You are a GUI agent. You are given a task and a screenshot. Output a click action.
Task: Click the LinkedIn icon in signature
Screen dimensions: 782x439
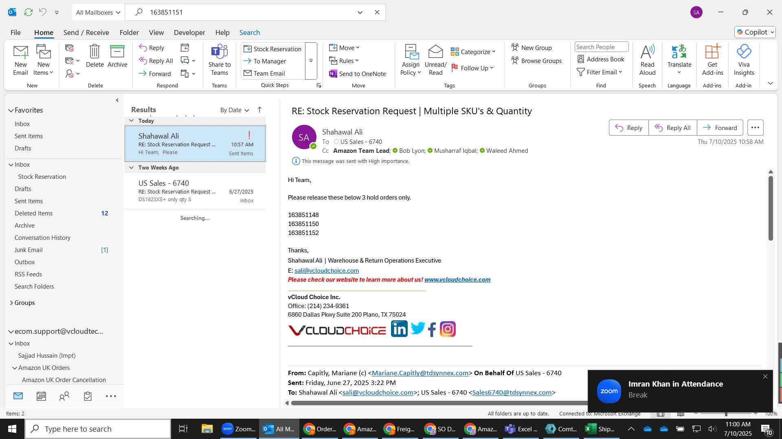[x=399, y=328]
